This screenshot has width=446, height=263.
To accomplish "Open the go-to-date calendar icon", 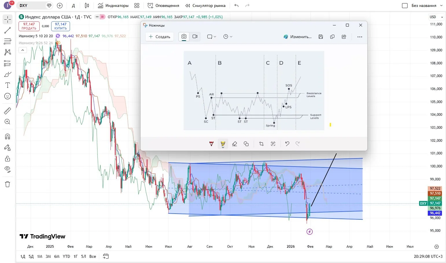I will 106,256.
